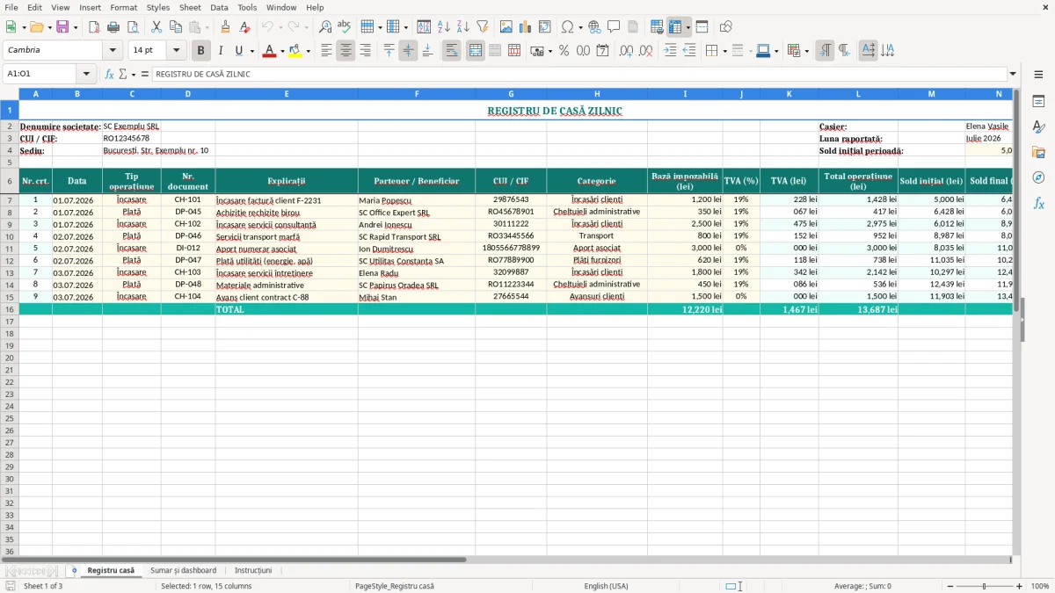The image size is (1055, 593).
Task: Click Add Decimal Place icon
Action: (626, 51)
